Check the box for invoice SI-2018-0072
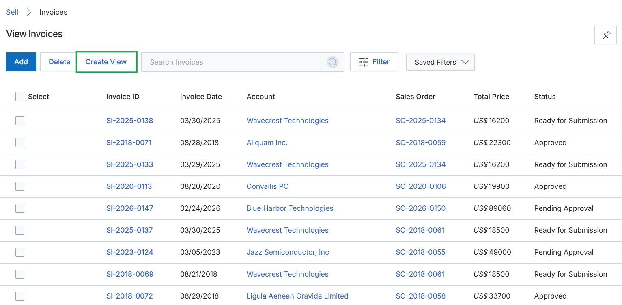The height and width of the screenshot is (305, 622). pyautogui.click(x=20, y=296)
